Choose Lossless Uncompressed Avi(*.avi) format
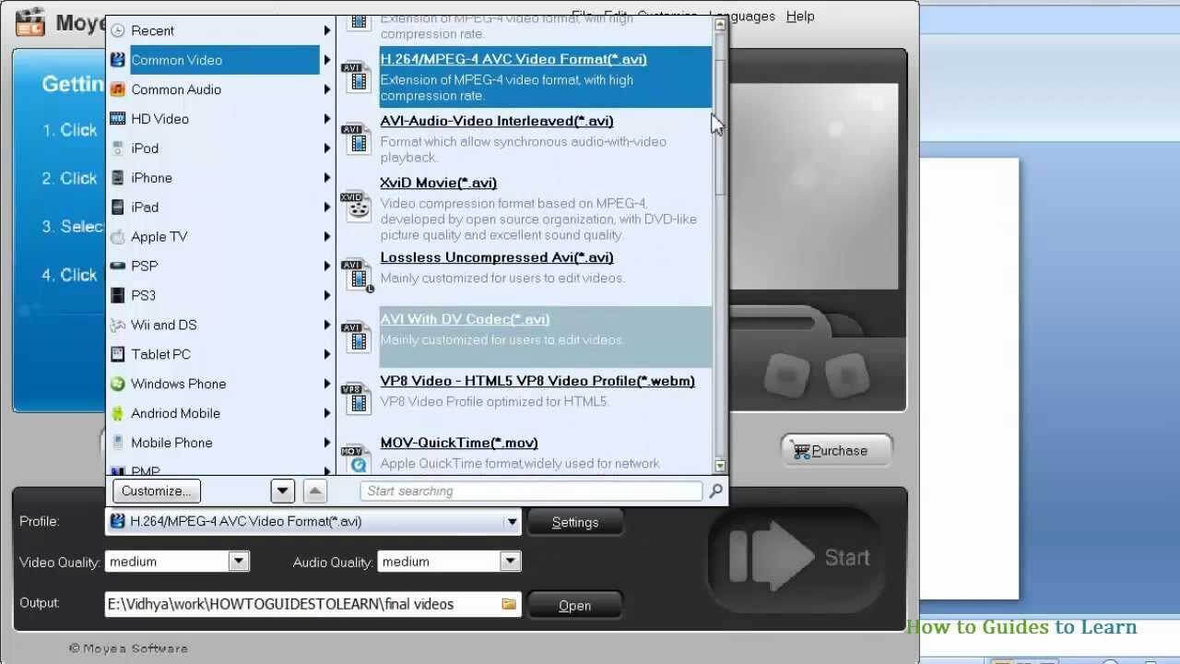This screenshot has height=664, width=1180. (497, 257)
